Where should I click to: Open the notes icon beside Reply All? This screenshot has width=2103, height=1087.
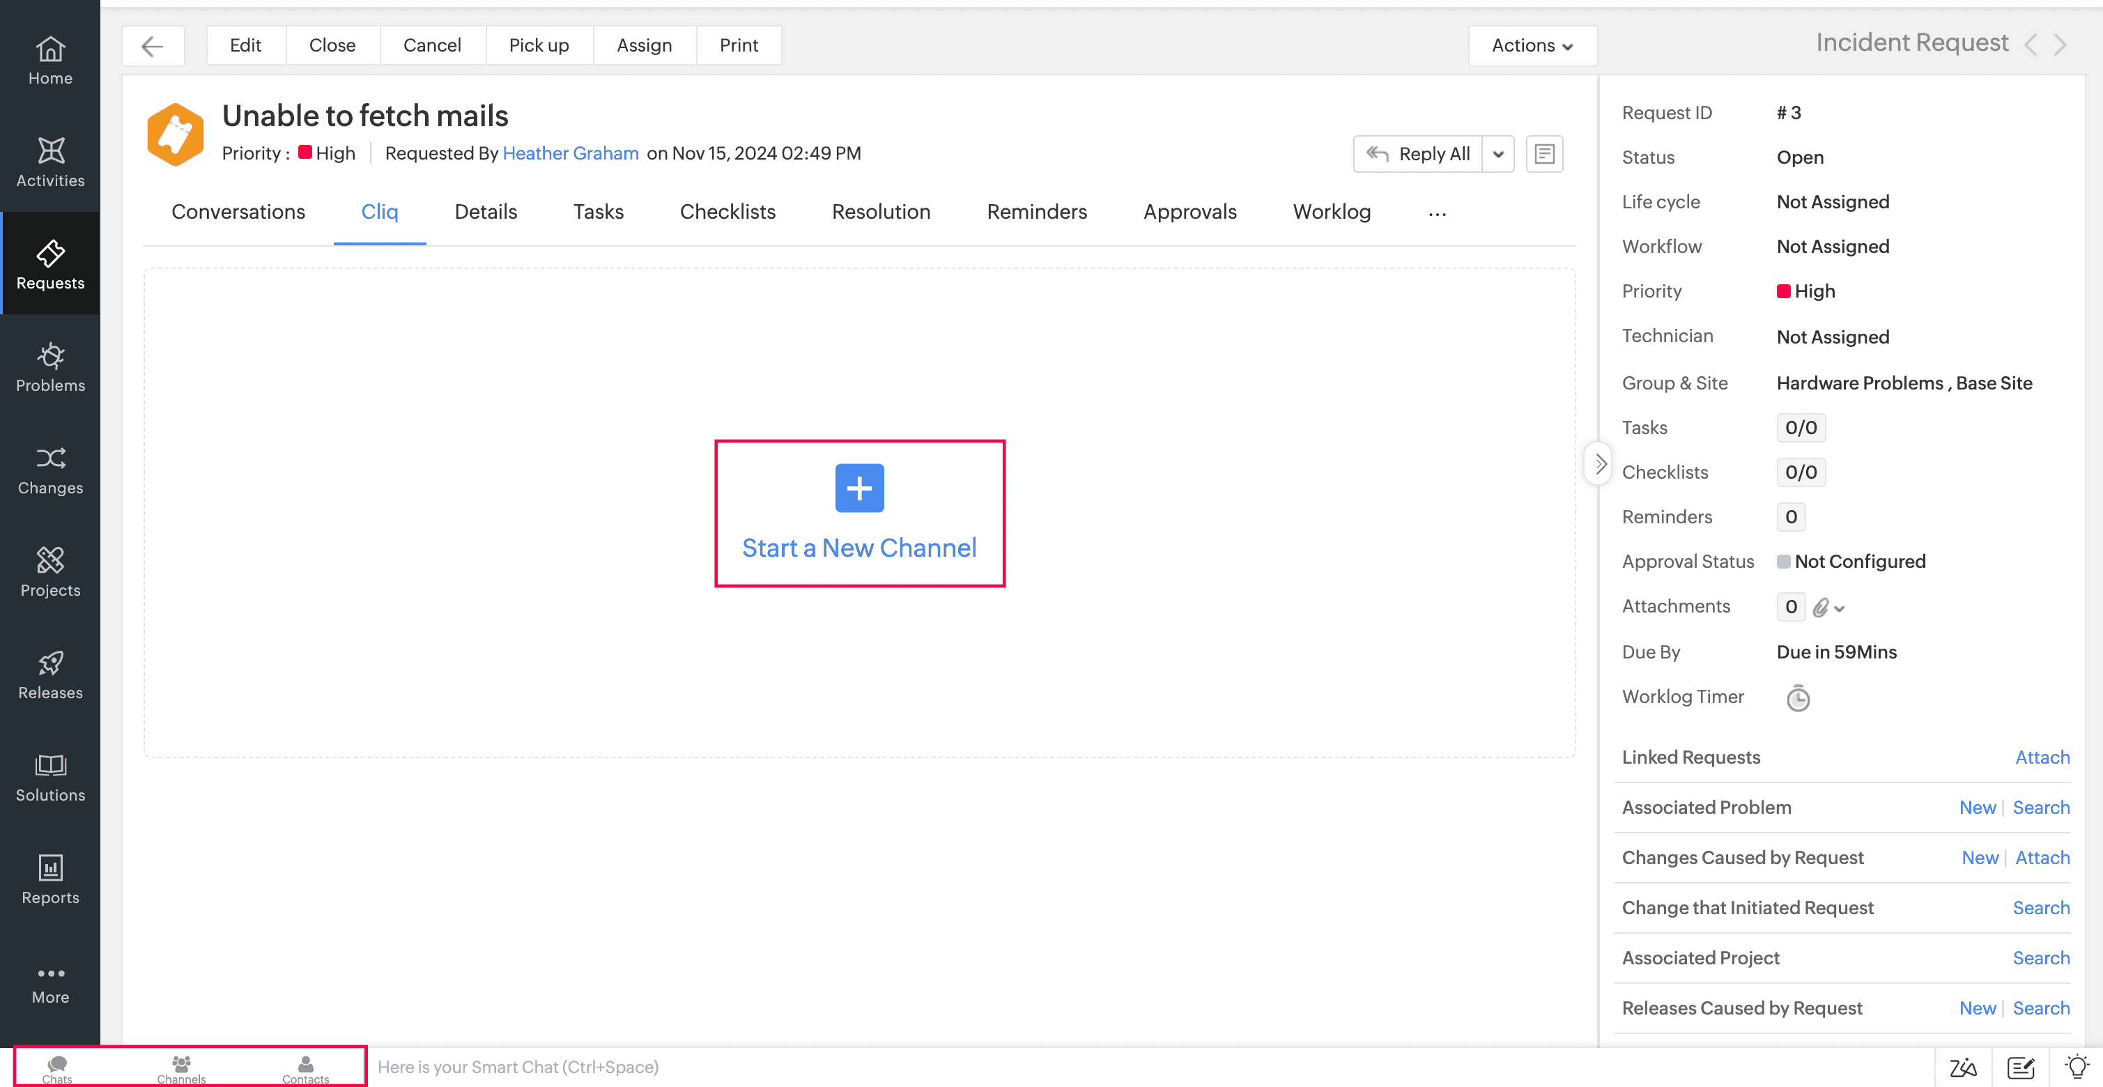tap(1543, 153)
